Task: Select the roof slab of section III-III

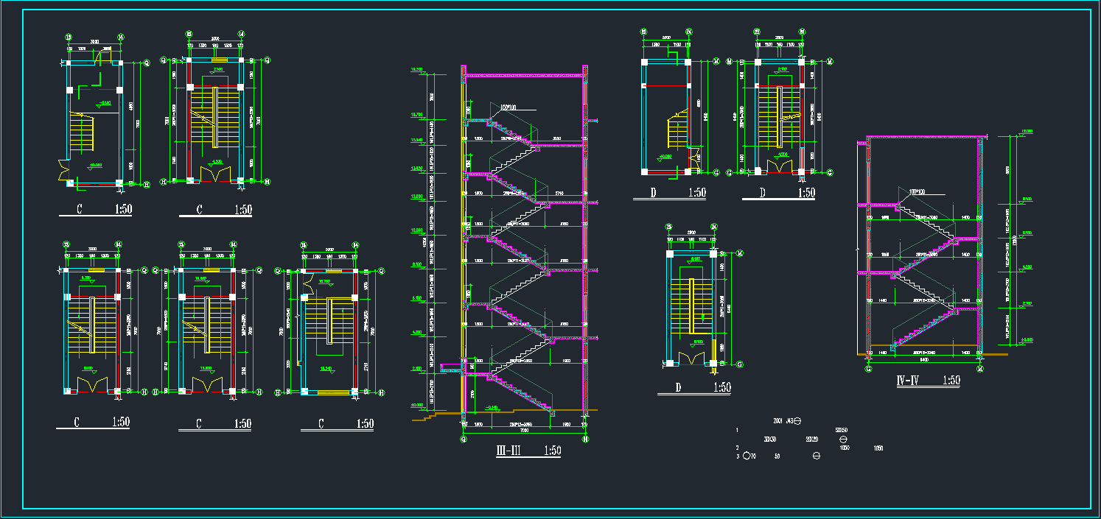Action: pos(525,74)
